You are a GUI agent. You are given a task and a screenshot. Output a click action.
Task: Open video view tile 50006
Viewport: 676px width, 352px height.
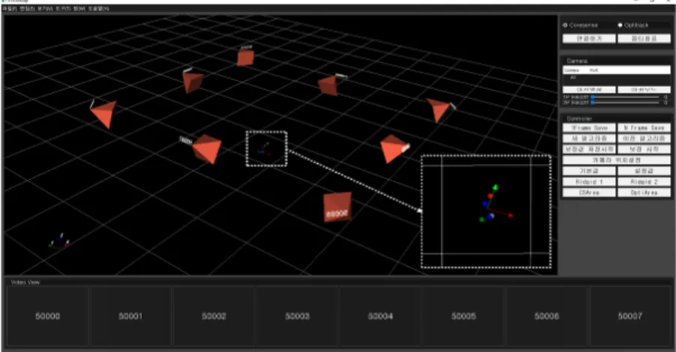pos(547,316)
